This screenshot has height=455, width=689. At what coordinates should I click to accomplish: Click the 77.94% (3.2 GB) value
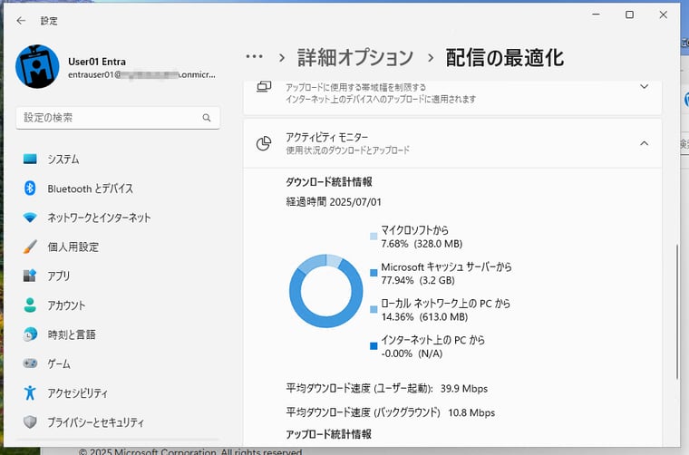tap(418, 280)
